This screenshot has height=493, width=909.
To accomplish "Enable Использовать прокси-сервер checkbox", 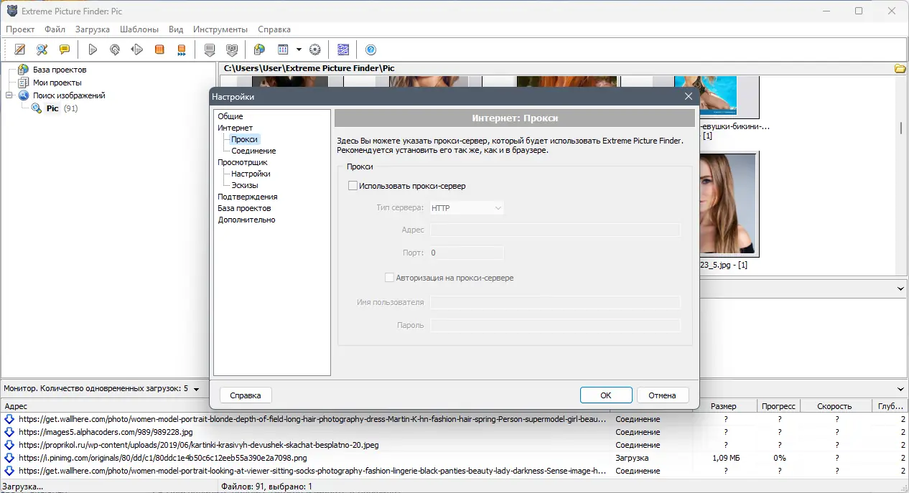I will 353,186.
